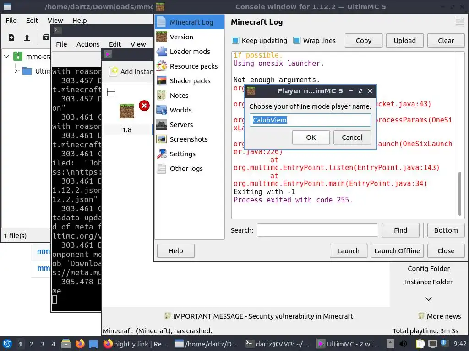Click new archive icon in archiver toolbar

(11, 37)
